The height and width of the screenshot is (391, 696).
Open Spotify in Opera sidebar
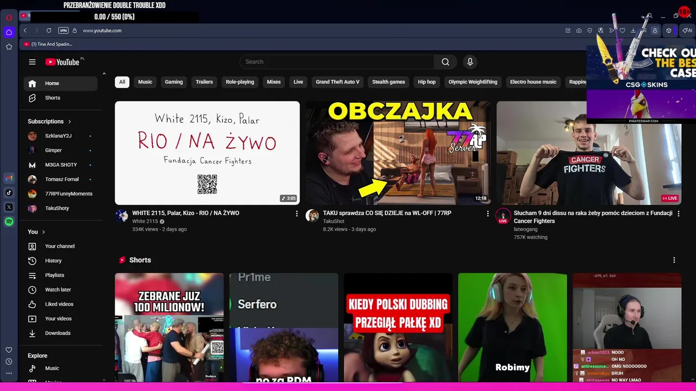coord(9,222)
